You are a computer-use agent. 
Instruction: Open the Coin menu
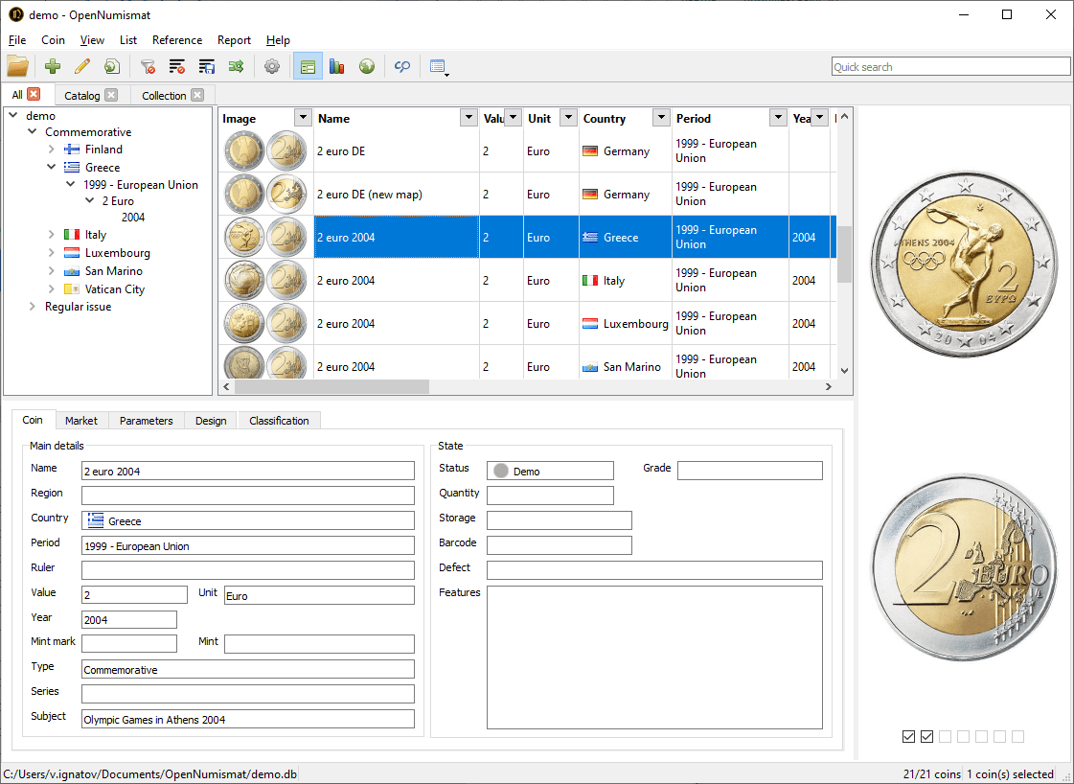tap(53, 40)
